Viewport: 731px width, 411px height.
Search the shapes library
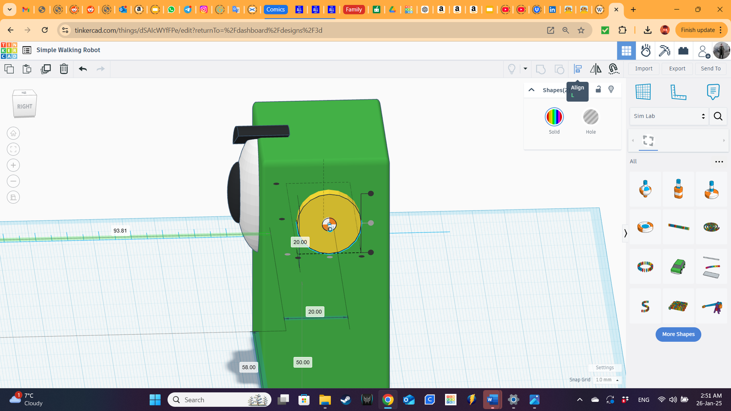pyautogui.click(x=718, y=116)
